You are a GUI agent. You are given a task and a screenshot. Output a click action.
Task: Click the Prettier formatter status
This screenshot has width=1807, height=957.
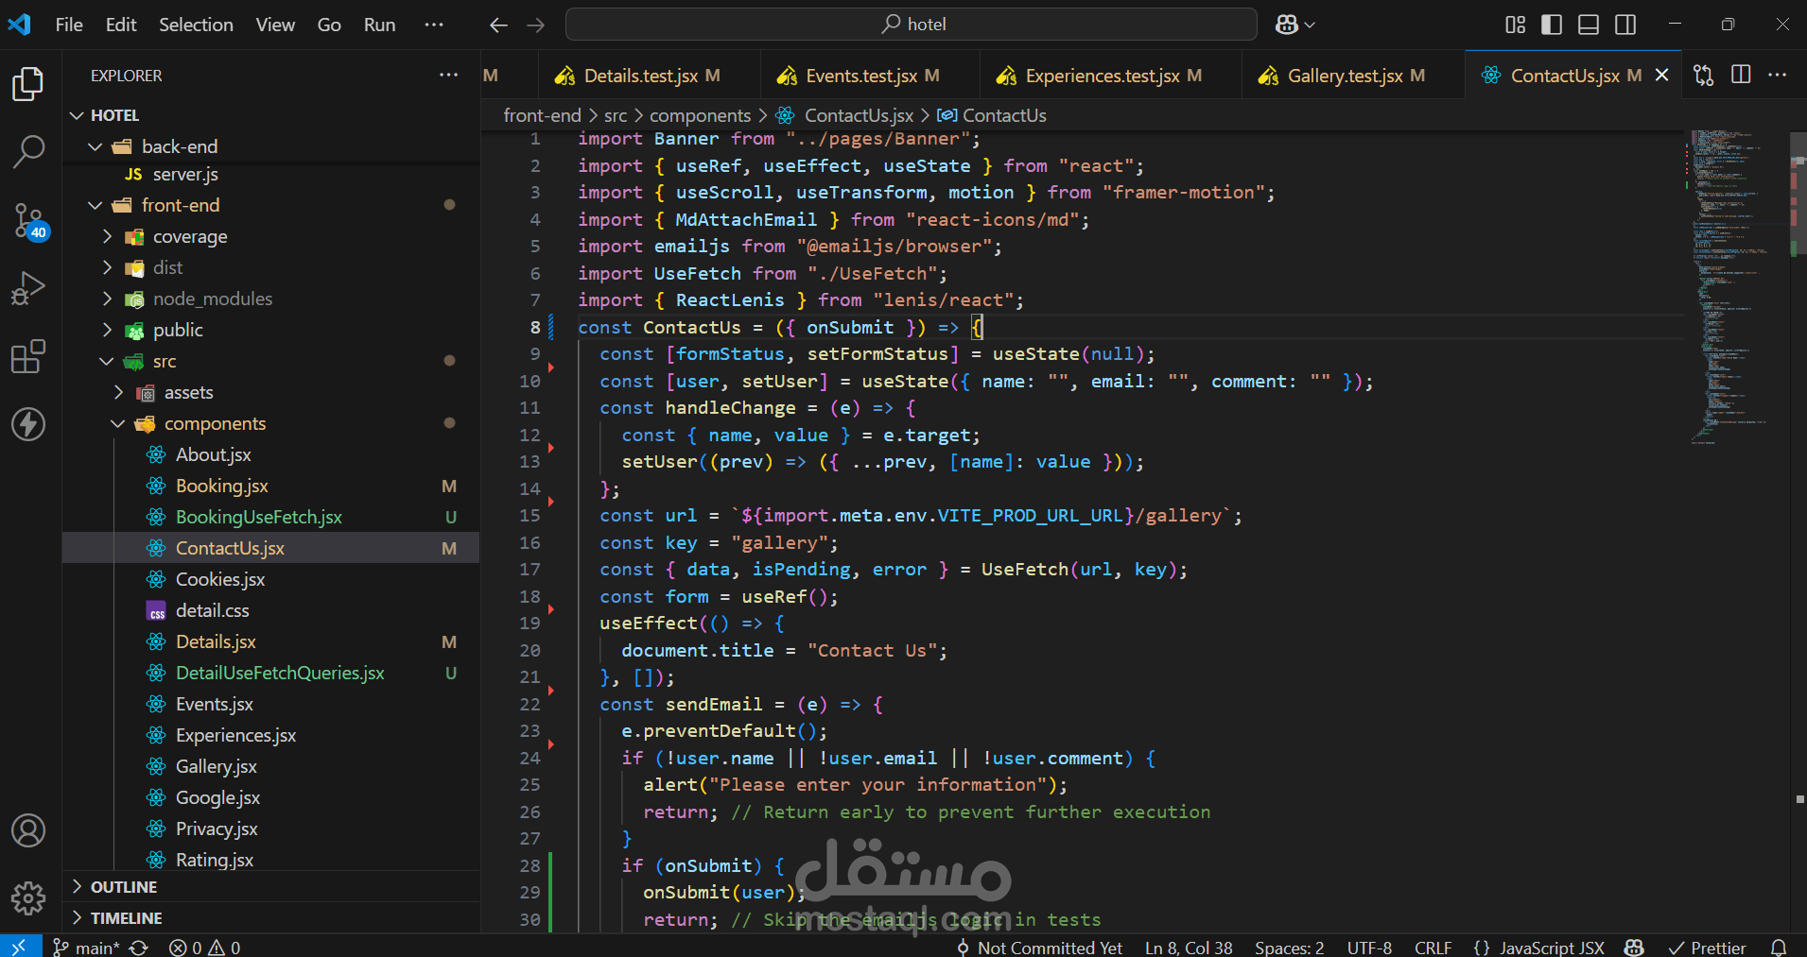pyautogui.click(x=1707, y=947)
